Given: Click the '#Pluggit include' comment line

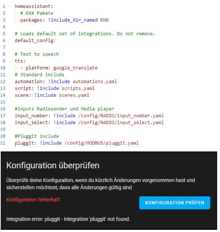Looking at the screenshot, I should tap(37, 136).
